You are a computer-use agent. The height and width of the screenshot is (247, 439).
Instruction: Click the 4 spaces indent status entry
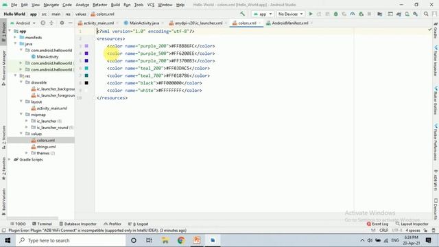pyautogui.click(x=413, y=231)
